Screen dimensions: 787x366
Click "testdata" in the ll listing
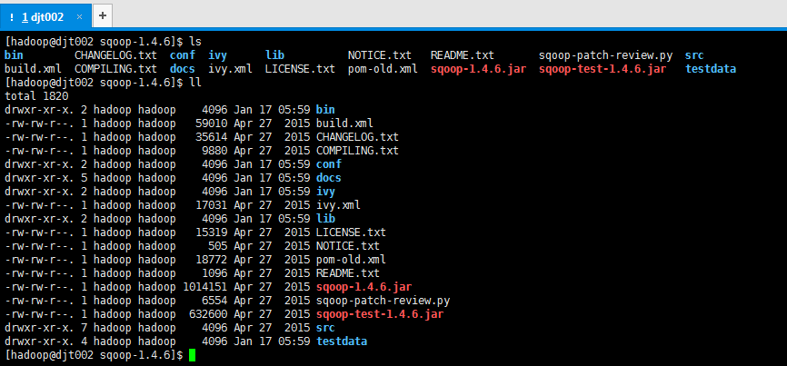342,341
